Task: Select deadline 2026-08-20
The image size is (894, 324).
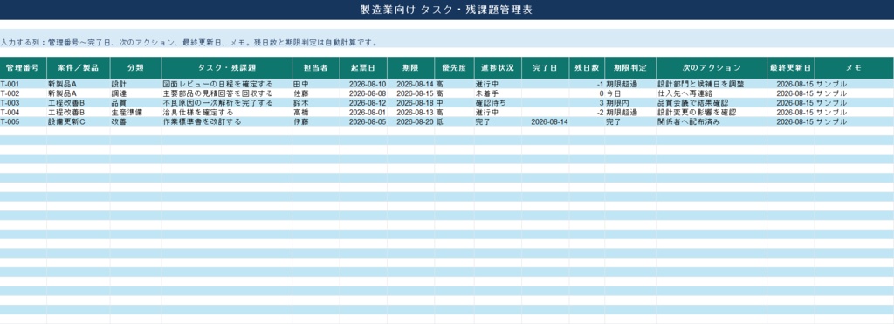Action: pyautogui.click(x=410, y=121)
